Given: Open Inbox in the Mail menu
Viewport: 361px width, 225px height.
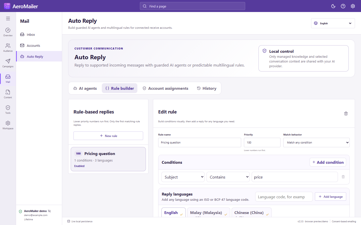Looking at the screenshot, I should (39, 34).
